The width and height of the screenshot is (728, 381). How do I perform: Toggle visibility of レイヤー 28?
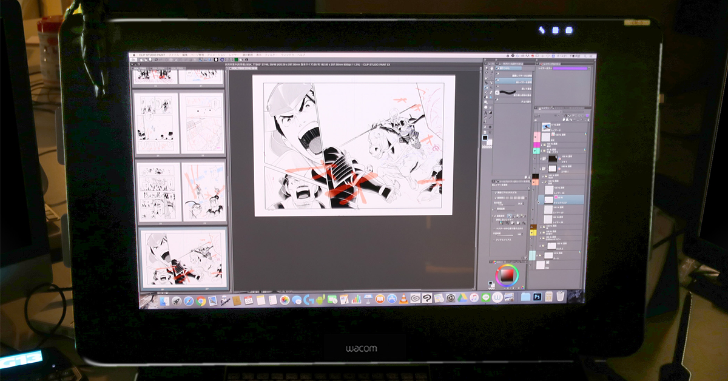(x=533, y=190)
